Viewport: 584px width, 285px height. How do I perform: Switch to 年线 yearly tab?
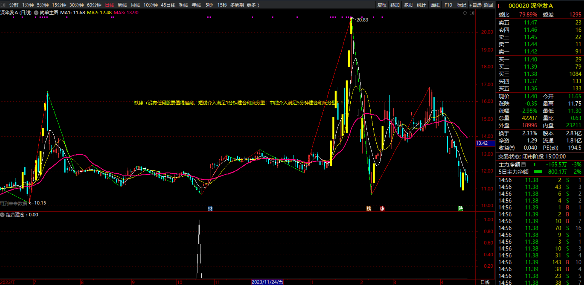coord(196,5)
